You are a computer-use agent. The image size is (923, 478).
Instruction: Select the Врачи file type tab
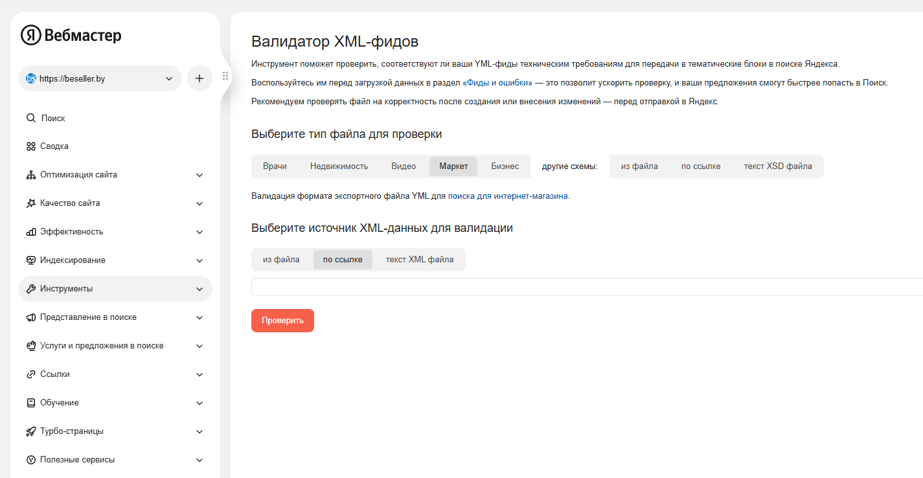tap(275, 166)
